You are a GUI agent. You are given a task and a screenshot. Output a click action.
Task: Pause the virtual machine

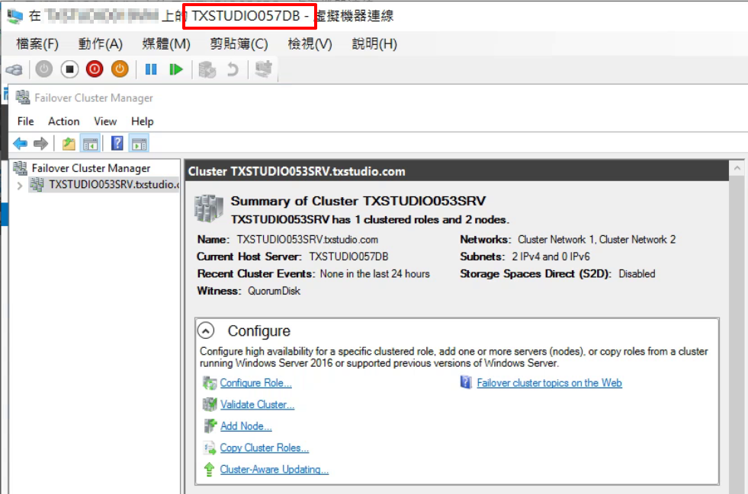pyautogui.click(x=151, y=69)
